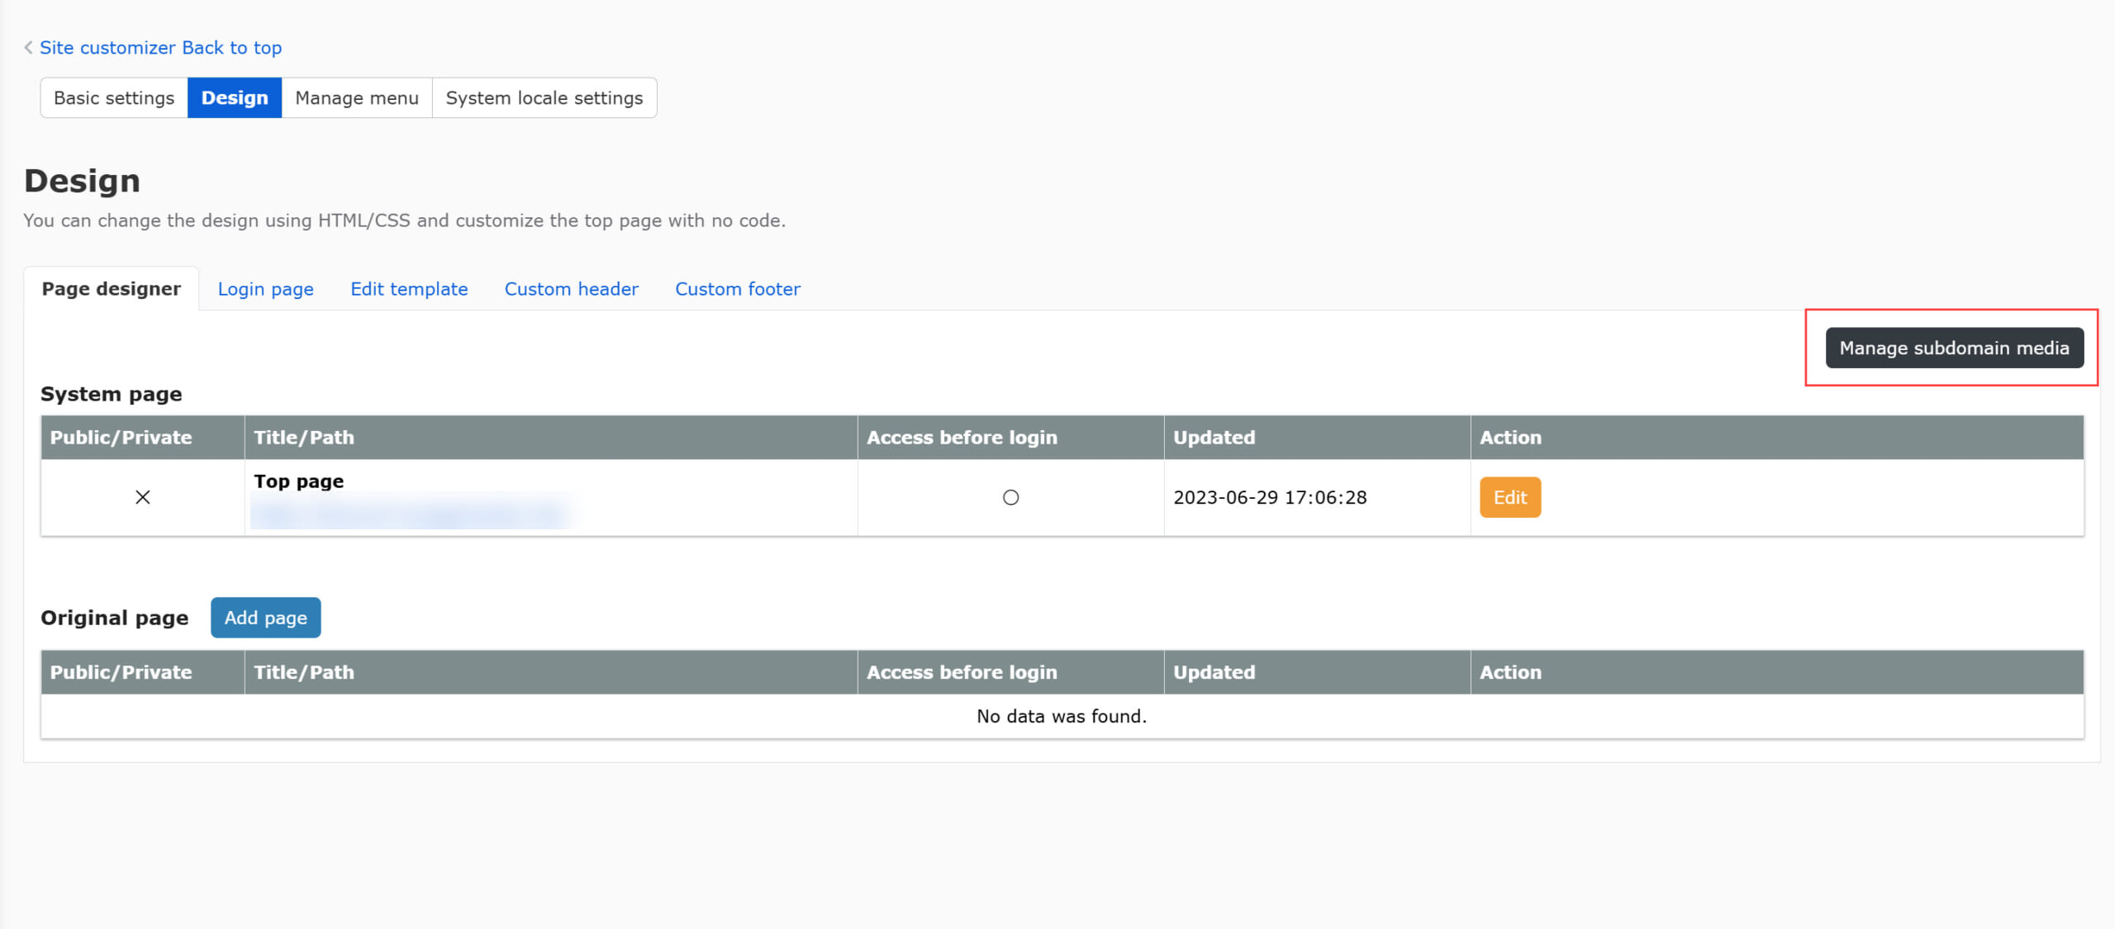The image size is (2115, 929).
Task: Select the Page designer sub-tab
Action: tap(112, 289)
